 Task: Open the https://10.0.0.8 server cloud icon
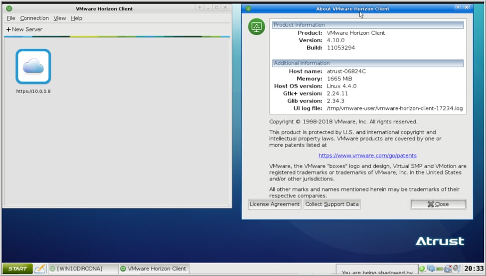pyautogui.click(x=33, y=67)
